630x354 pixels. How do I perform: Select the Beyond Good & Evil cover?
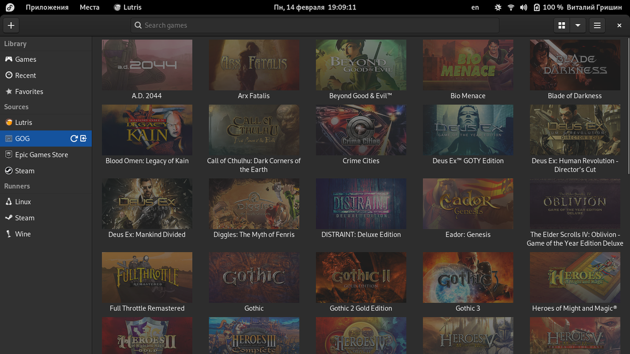(361, 65)
